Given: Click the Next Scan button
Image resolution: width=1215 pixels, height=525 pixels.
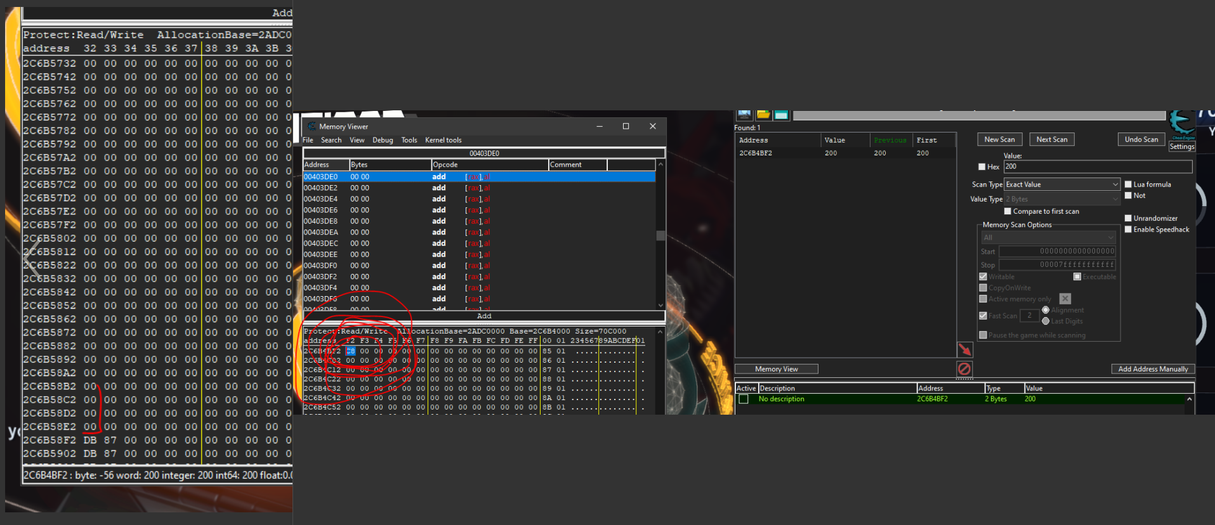Looking at the screenshot, I should (x=1051, y=139).
